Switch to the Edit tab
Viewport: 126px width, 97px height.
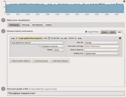[120, 32]
